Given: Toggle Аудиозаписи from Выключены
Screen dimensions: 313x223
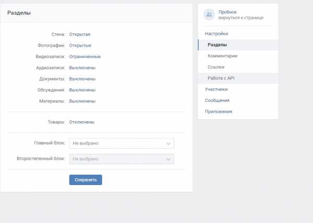Looking at the screenshot, I should tap(82, 68).
